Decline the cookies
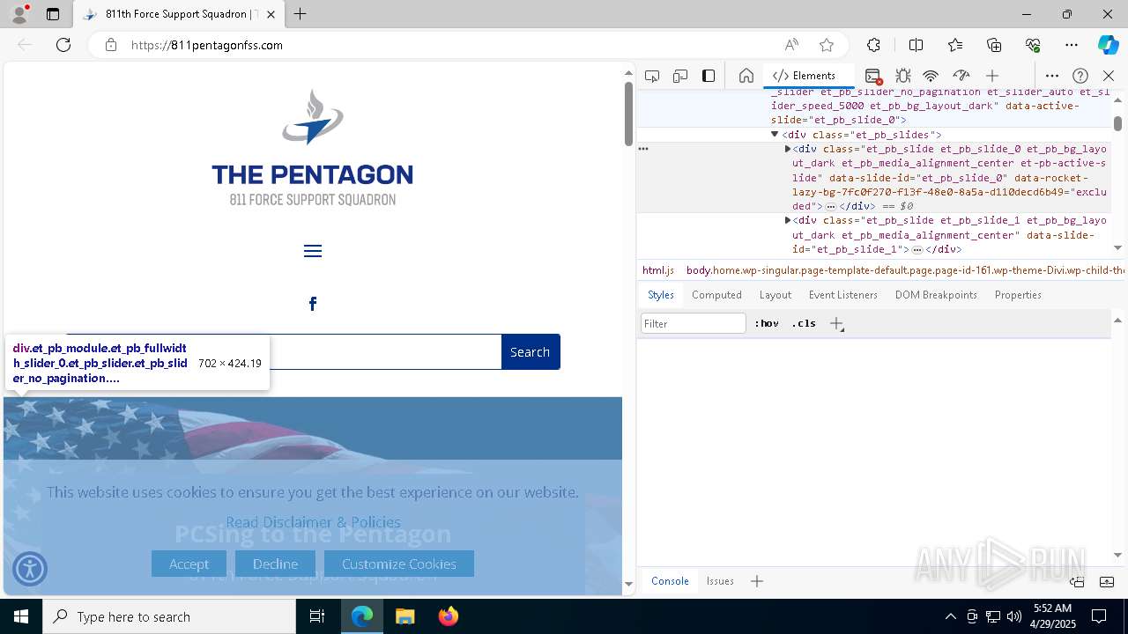The height and width of the screenshot is (634, 1128). click(x=275, y=564)
